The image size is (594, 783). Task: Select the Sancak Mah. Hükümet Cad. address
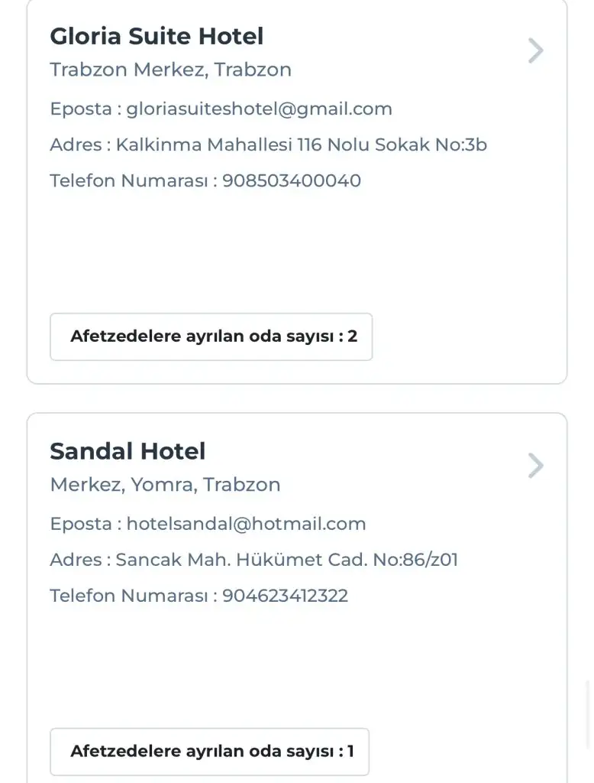[286, 560]
